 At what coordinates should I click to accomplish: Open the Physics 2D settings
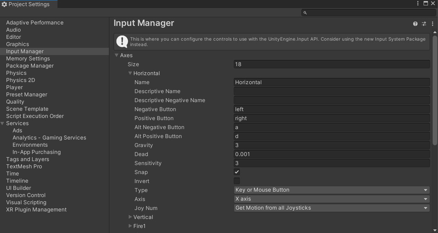(x=20, y=80)
